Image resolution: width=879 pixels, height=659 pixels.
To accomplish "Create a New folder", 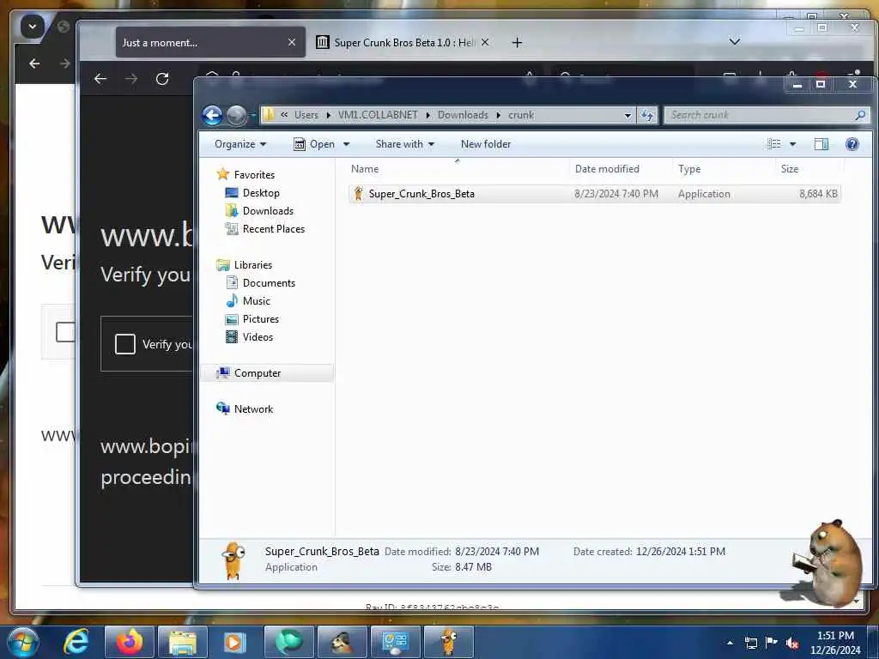I will tap(486, 144).
